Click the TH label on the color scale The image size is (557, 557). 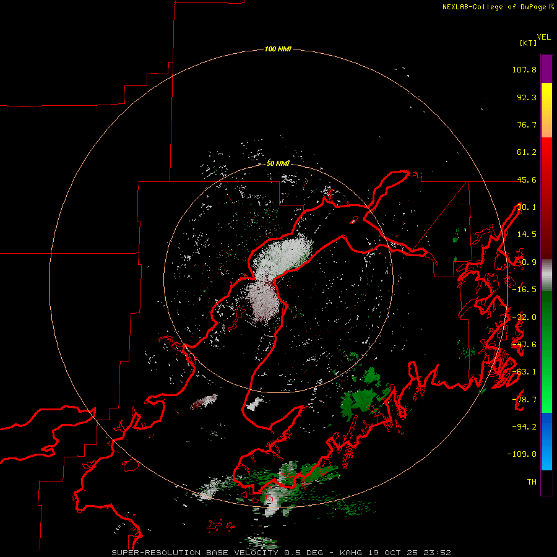[x=532, y=482]
